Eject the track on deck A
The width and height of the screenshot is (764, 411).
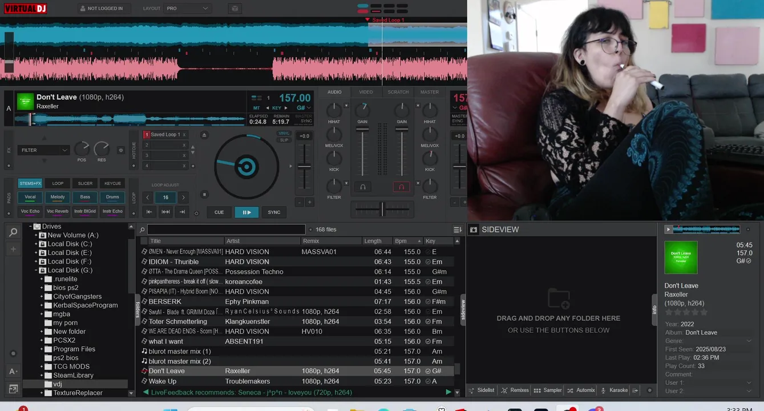(204, 135)
